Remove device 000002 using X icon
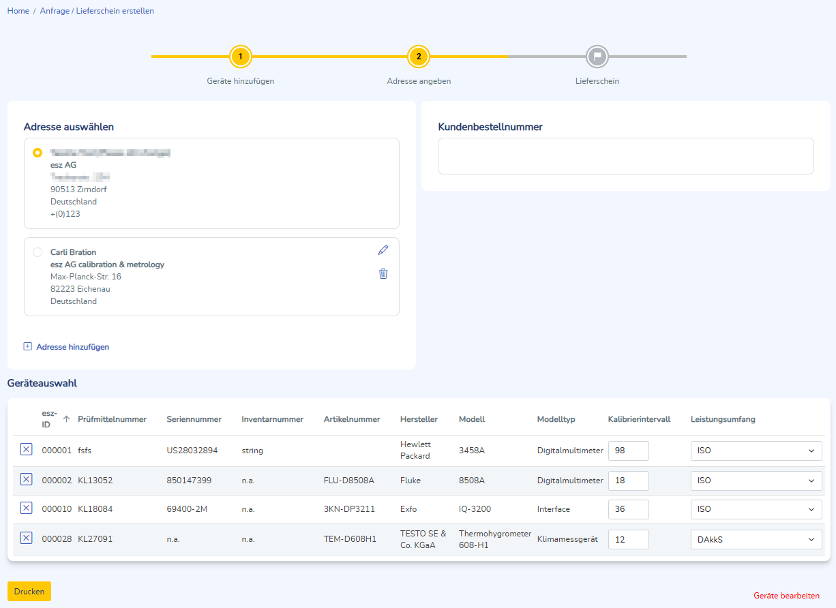Screen dimensions: 836x608 26,480
